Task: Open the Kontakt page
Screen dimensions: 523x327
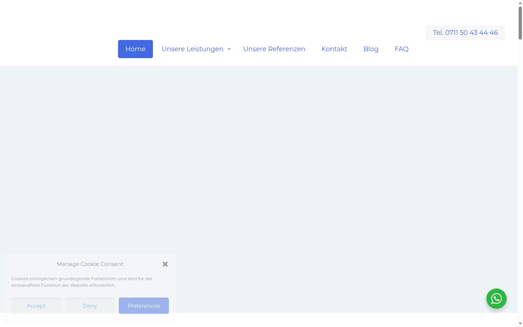Action: click(334, 49)
